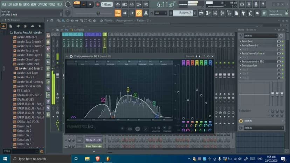
Task: Select Insert 10 mixer track
Action: pyautogui.click(x=104, y=43)
